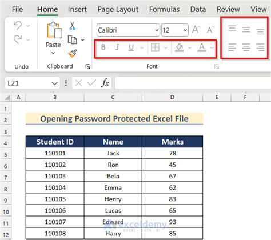Viewport: 271px width, 240px height.
Task: Center text horizontally
Action: pyautogui.click(x=246, y=47)
